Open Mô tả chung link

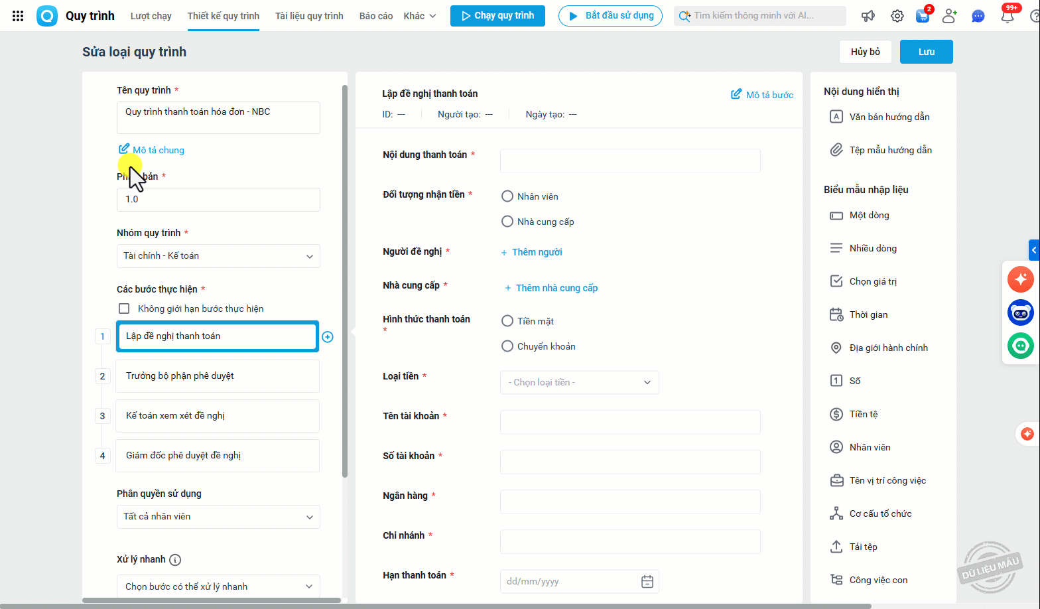[152, 150]
